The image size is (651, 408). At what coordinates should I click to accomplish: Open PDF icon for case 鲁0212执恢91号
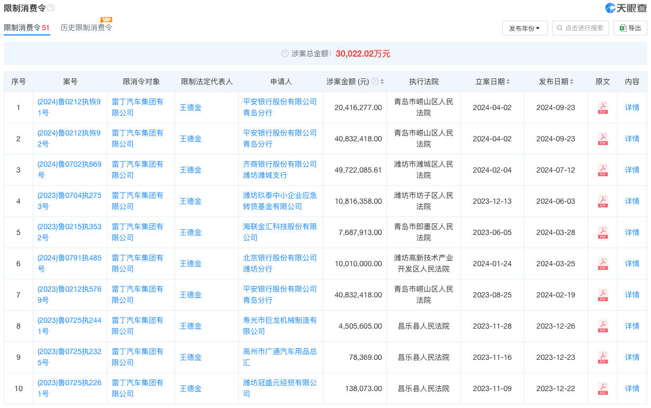(x=602, y=107)
